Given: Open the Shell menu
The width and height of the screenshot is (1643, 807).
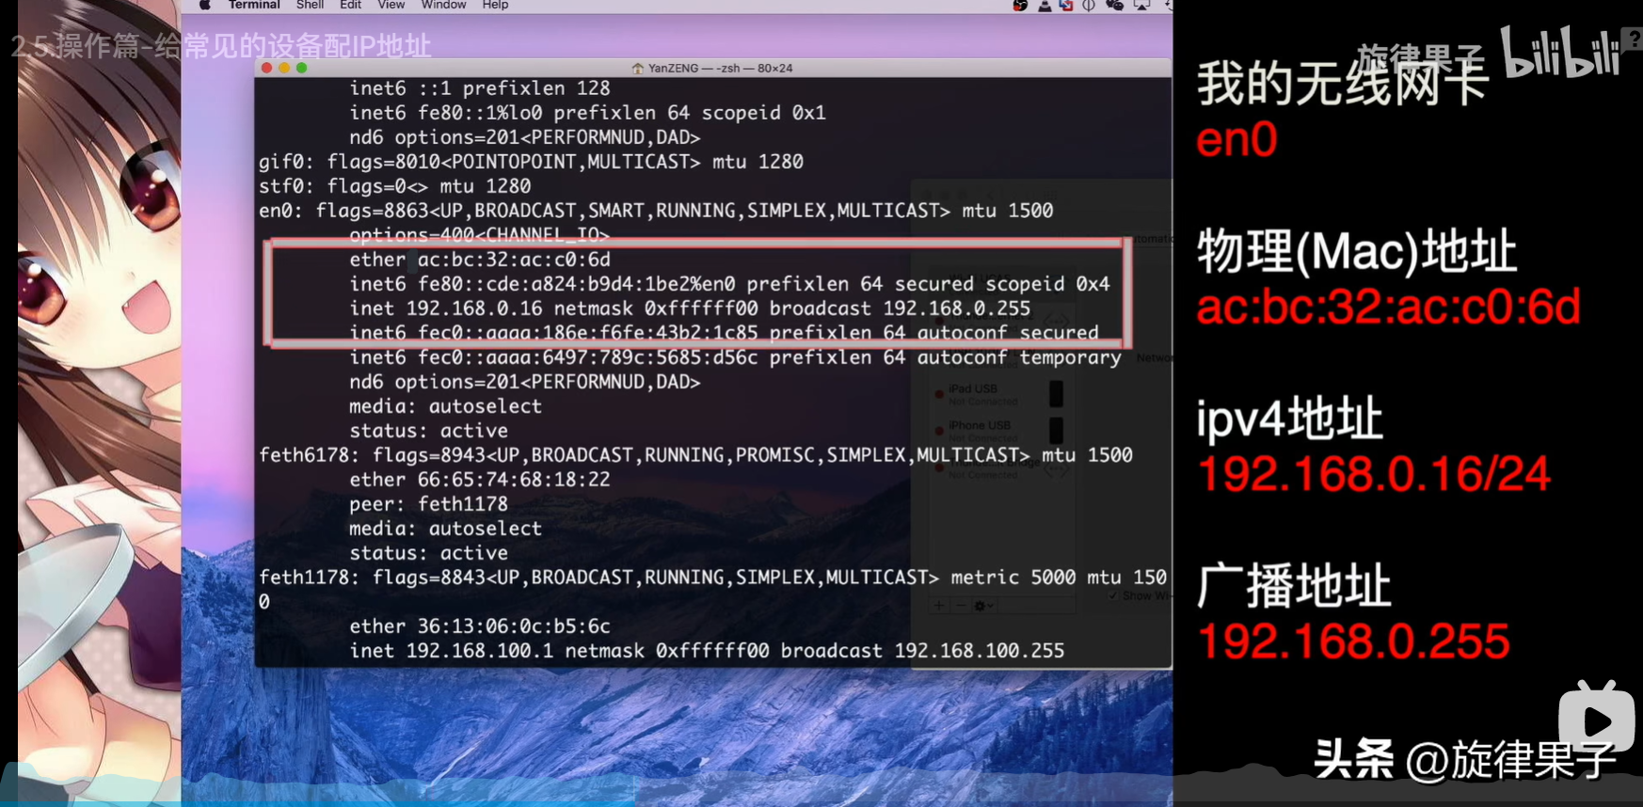Looking at the screenshot, I should [310, 6].
